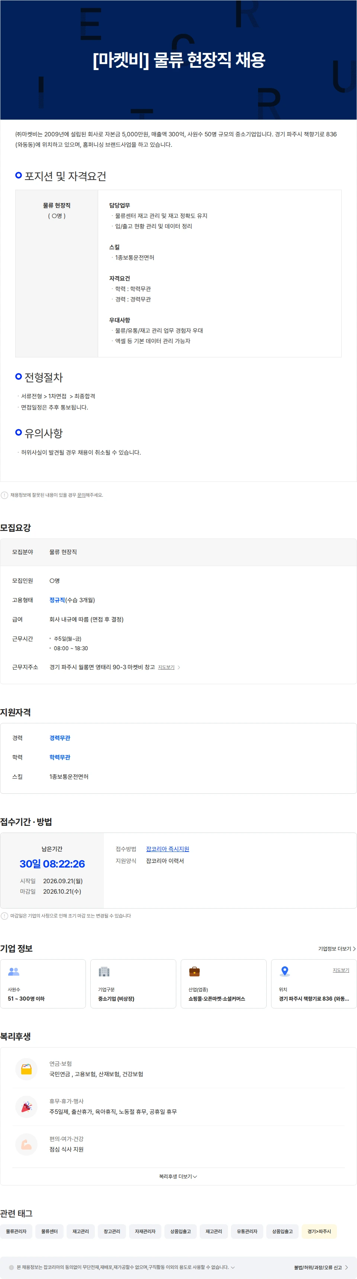Click the 연금·보험 benefit icon
The height and width of the screenshot is (1279, 357).
[27, 1068]
